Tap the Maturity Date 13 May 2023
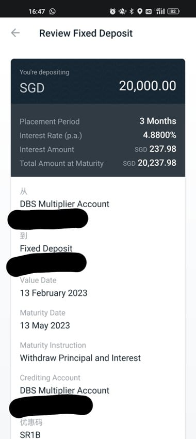This screenshot has height=439, width=196. 45,325
